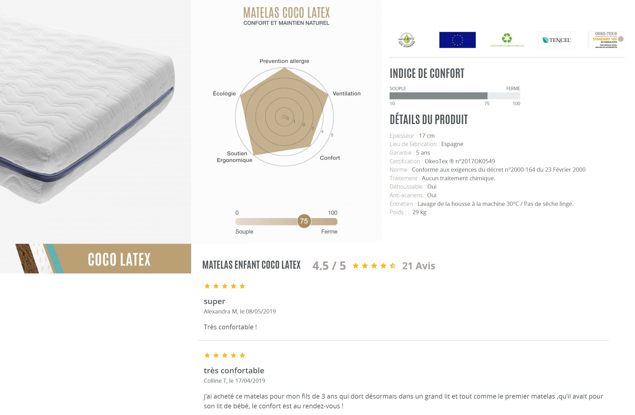Click the Indice de Confort progress bar
Image resolution: width=635 pixels, height=415 pixels.
[x=454, y=96]
